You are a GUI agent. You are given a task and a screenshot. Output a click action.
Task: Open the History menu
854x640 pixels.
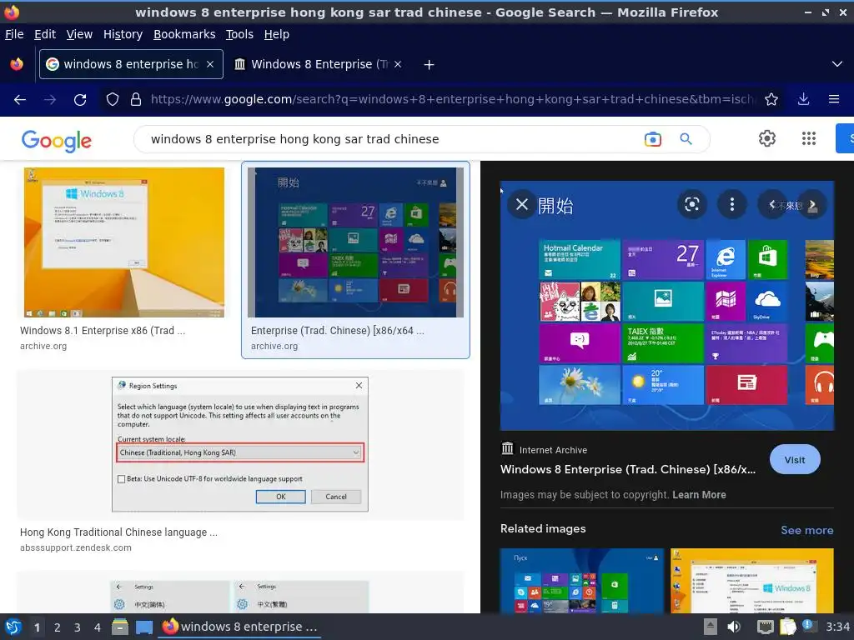[123, 34]
